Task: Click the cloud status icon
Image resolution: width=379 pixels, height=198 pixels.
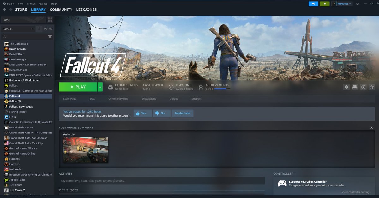Action: [110, 87]
